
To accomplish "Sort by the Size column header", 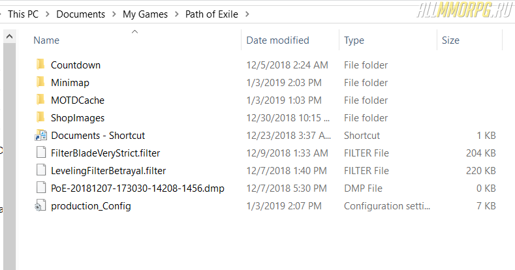I will click(470, 40).
